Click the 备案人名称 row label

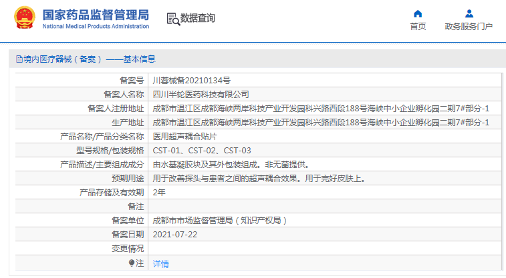(124, 94)
